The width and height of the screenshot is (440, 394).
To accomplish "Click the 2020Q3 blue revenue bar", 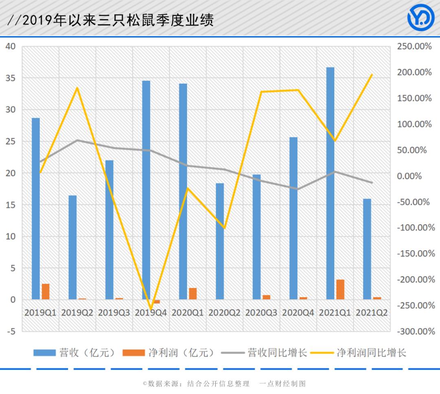I will (257, 237).
